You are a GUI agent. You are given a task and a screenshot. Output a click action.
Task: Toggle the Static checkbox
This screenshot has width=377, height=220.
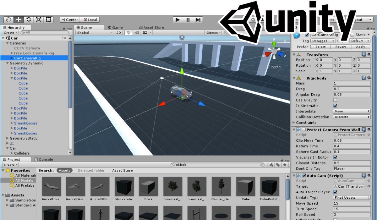[x=352, y=35]
